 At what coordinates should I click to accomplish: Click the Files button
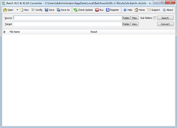tap(135, 18)
